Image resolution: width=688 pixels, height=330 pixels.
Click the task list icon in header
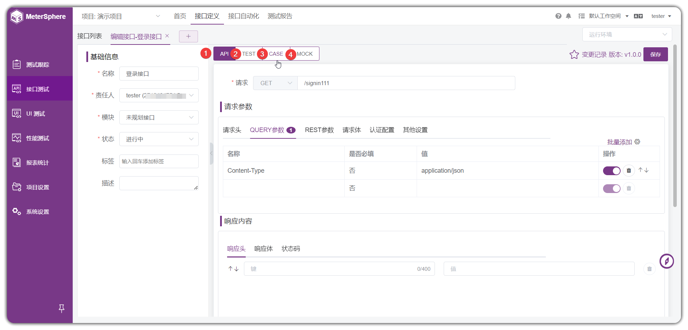pos(582,16)
